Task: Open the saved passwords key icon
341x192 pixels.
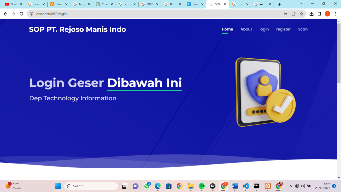Action: click(286, 14)
